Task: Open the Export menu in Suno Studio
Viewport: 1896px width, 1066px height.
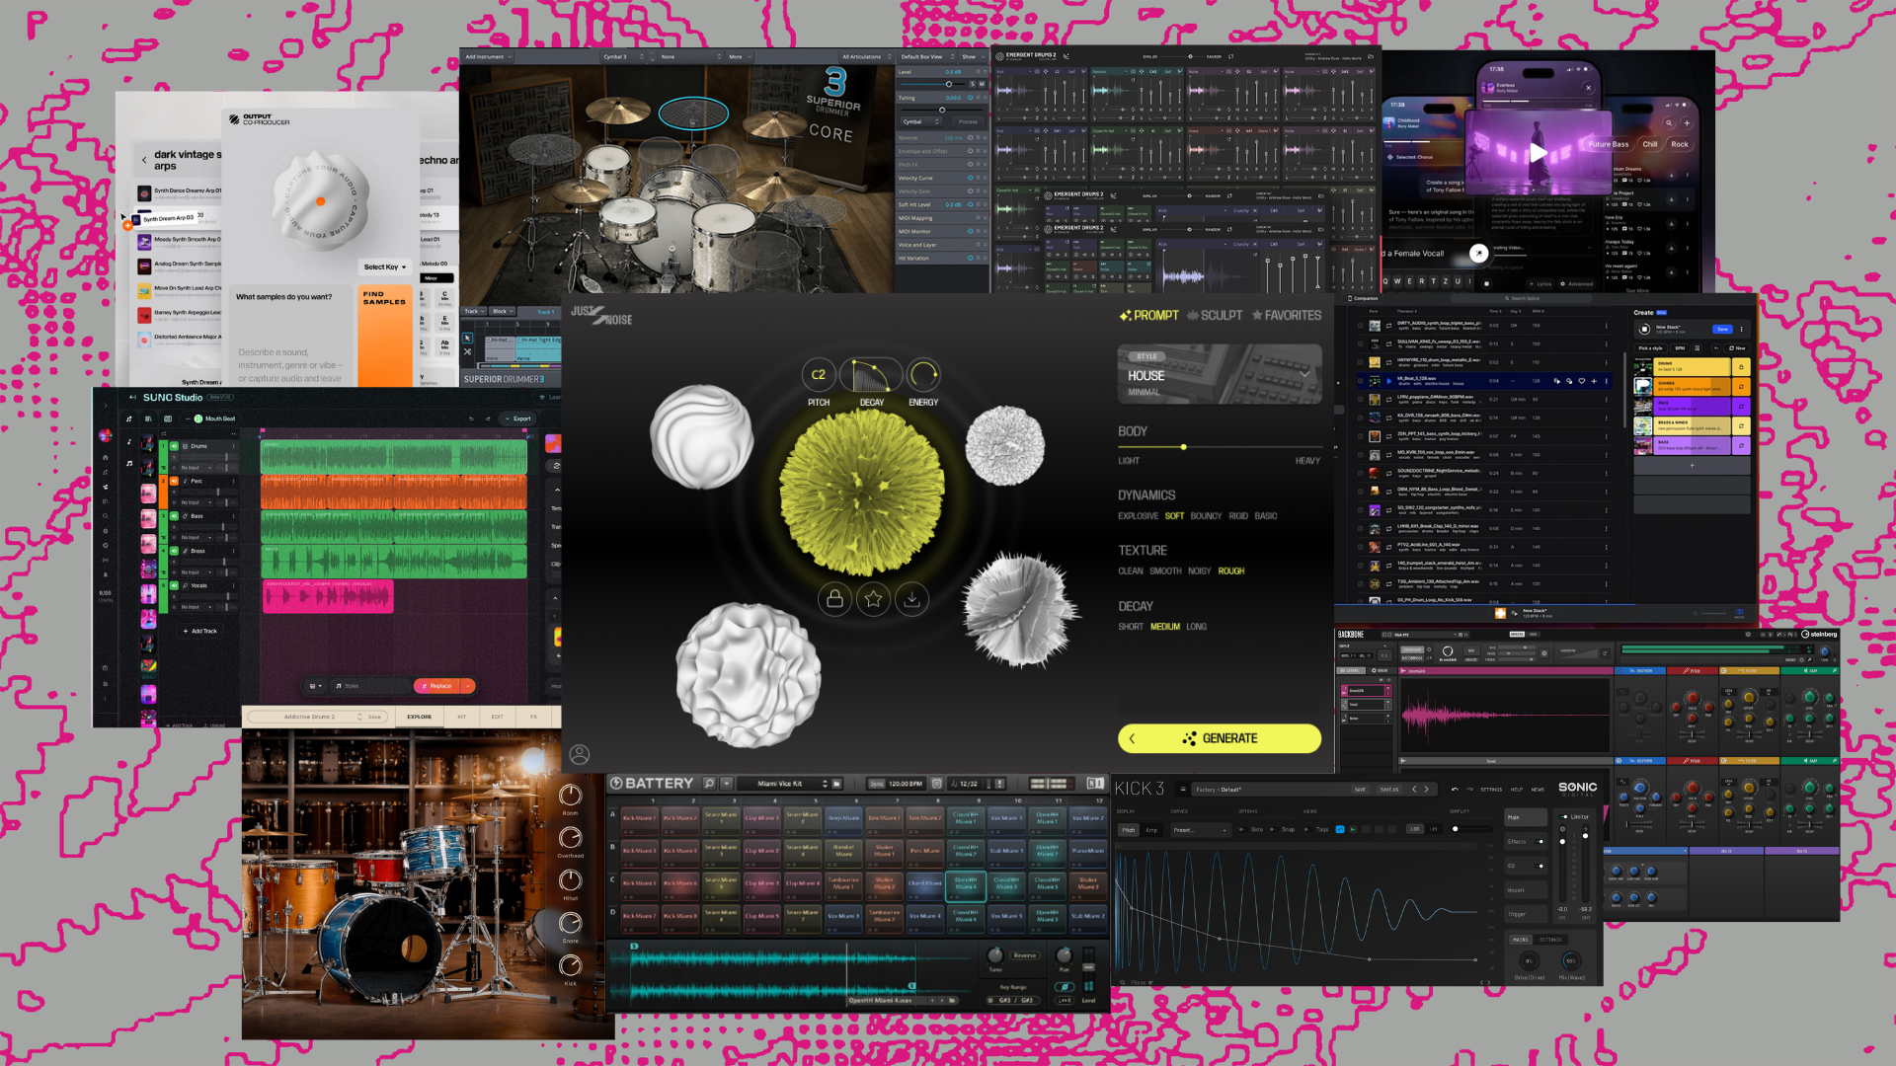Action: 518,419
